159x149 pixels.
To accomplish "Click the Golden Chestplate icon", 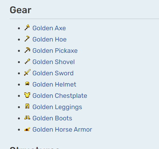I will tap(27, 95).
